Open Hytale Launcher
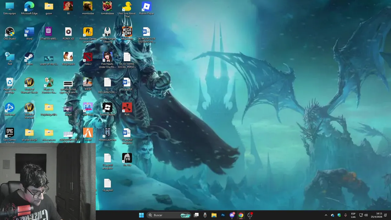The image size is (391, 220). 107,135
